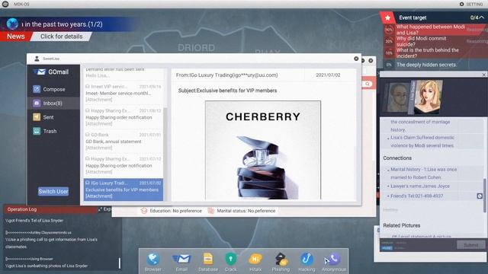Click the MDK-OS system logo icon
The width and height of the screenshot is (488, 274).
click(x=5, y=4)
